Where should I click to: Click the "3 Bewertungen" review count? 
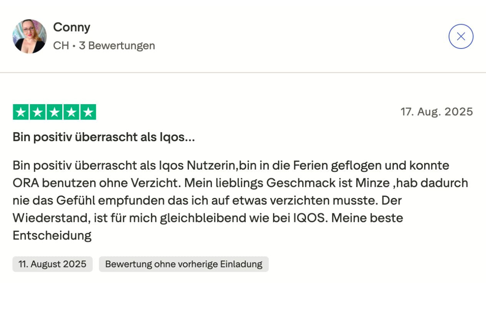pos(117,46)
